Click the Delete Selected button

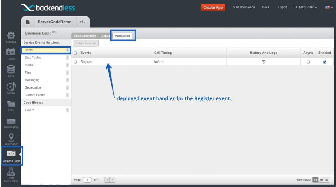[86, 43]
